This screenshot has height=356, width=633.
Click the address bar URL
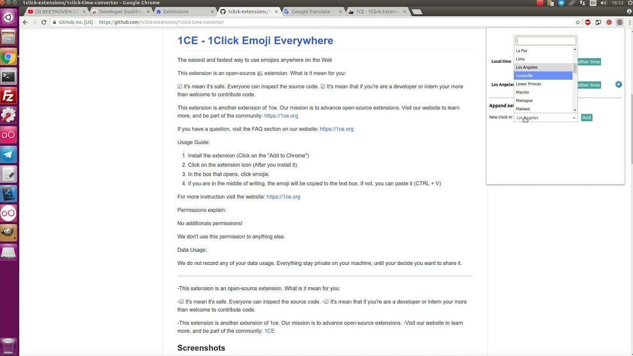pos(161,22)
